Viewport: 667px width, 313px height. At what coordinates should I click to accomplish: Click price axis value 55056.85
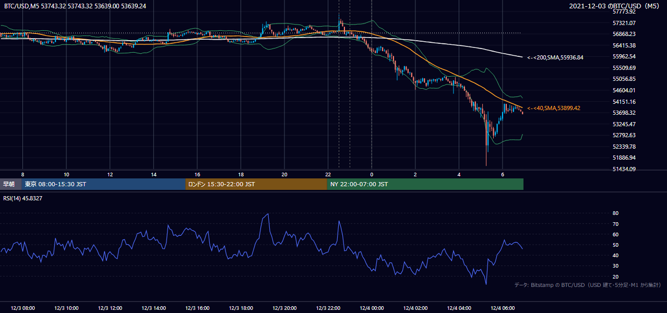coord(624,79)
